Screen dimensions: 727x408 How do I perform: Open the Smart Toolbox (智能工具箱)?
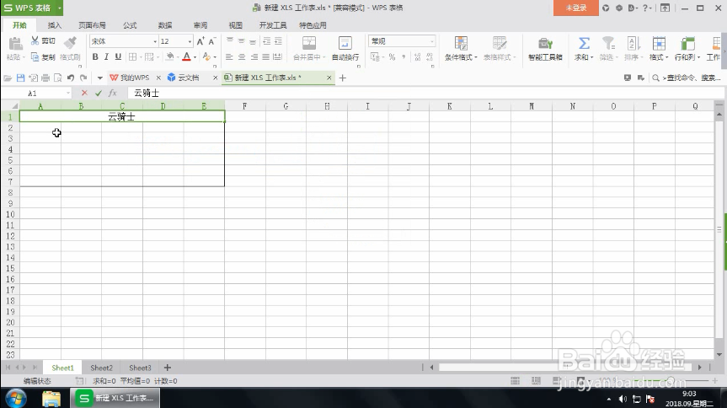545,48
